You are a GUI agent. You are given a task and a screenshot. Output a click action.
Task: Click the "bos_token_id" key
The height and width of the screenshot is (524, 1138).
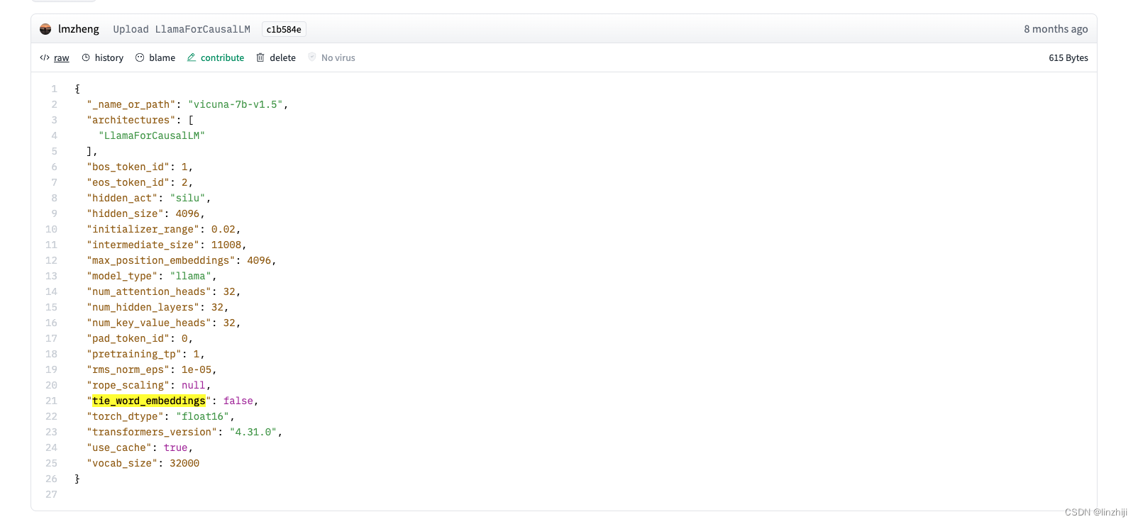pos(128,167)
